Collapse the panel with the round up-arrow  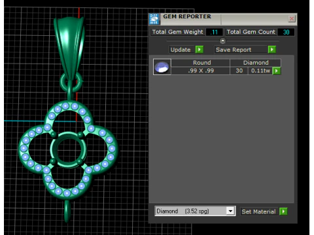(x=222, y=40)
